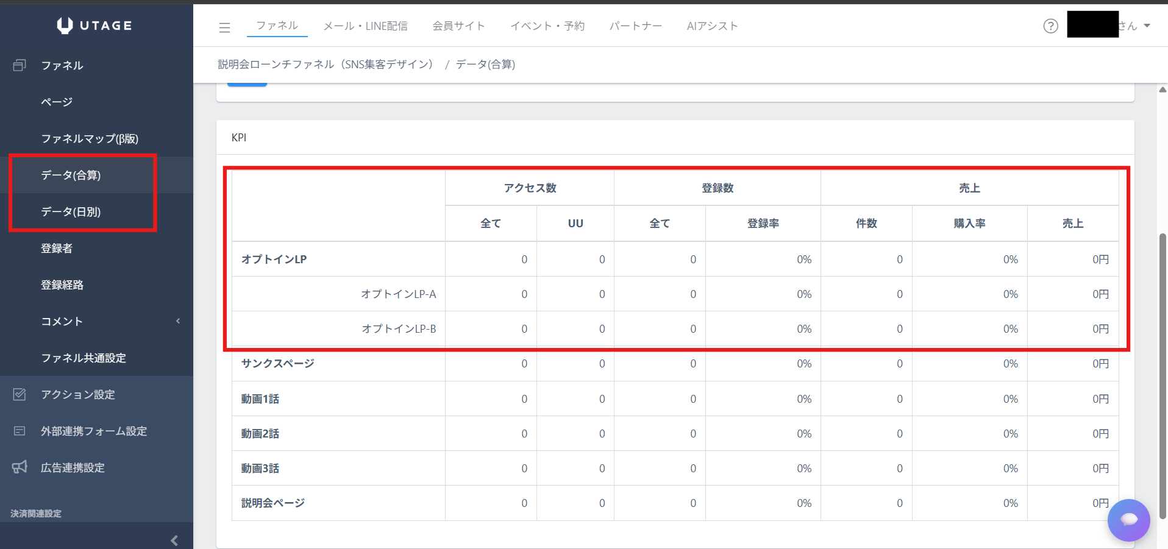Open the help question mark icon
The width and height of the screenshot is (1168, 549).
tap(1050, 26)
